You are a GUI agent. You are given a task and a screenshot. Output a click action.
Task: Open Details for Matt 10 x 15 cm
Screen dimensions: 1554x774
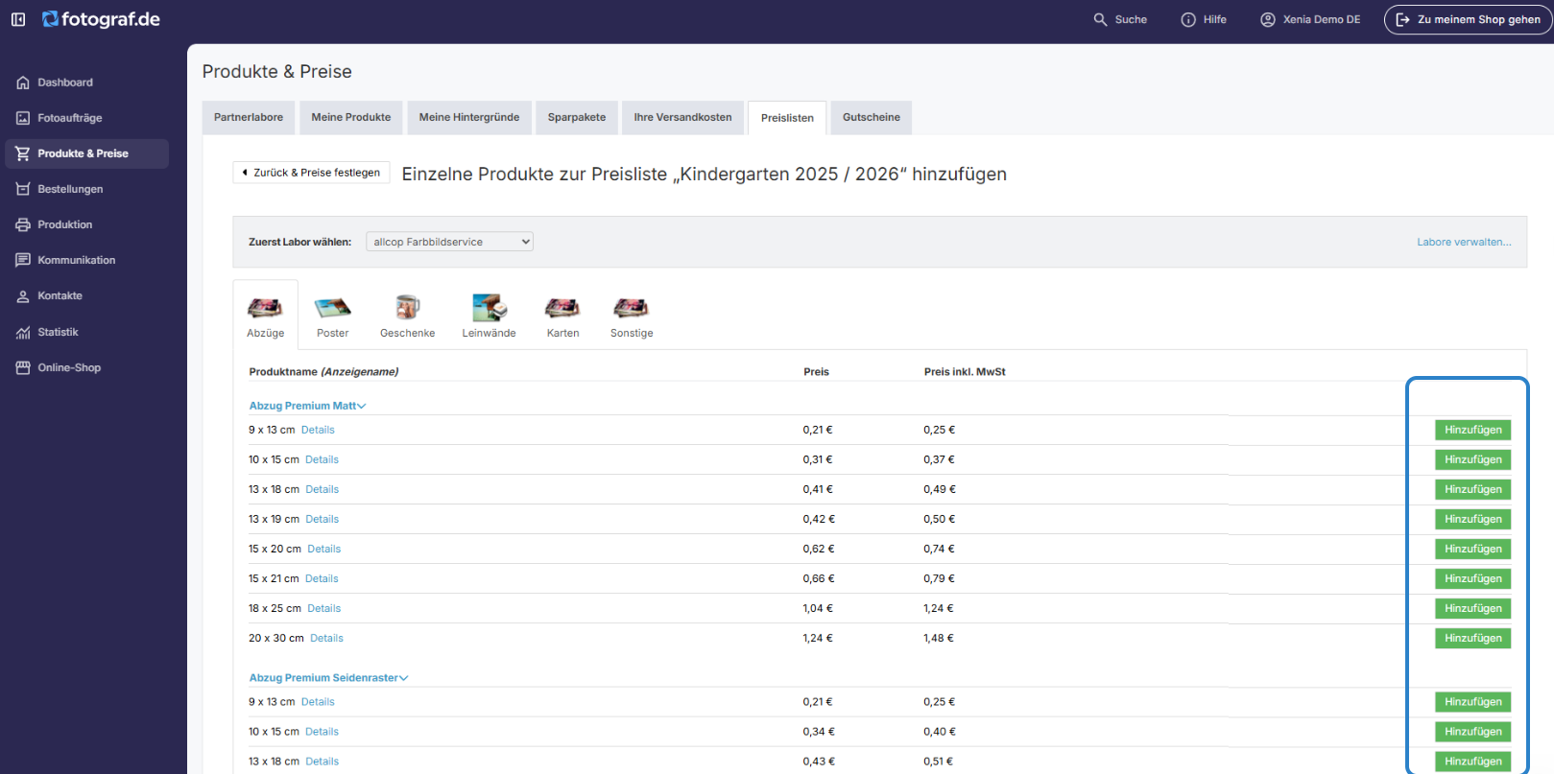point(323,459)
